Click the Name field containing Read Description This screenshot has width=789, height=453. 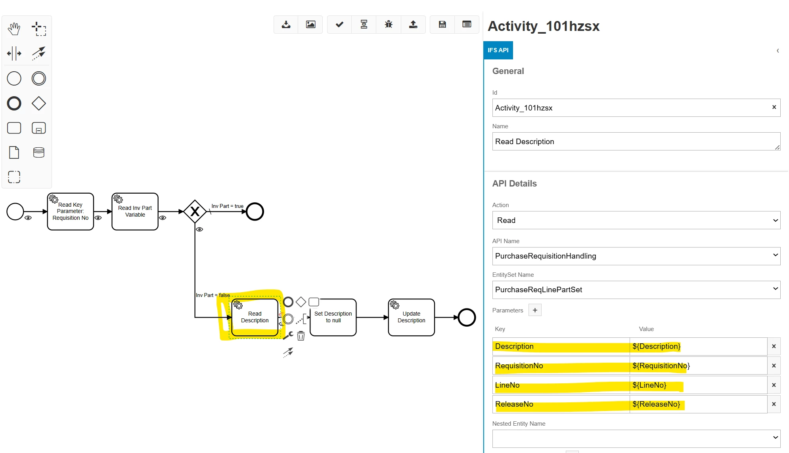tap(634, 141)
